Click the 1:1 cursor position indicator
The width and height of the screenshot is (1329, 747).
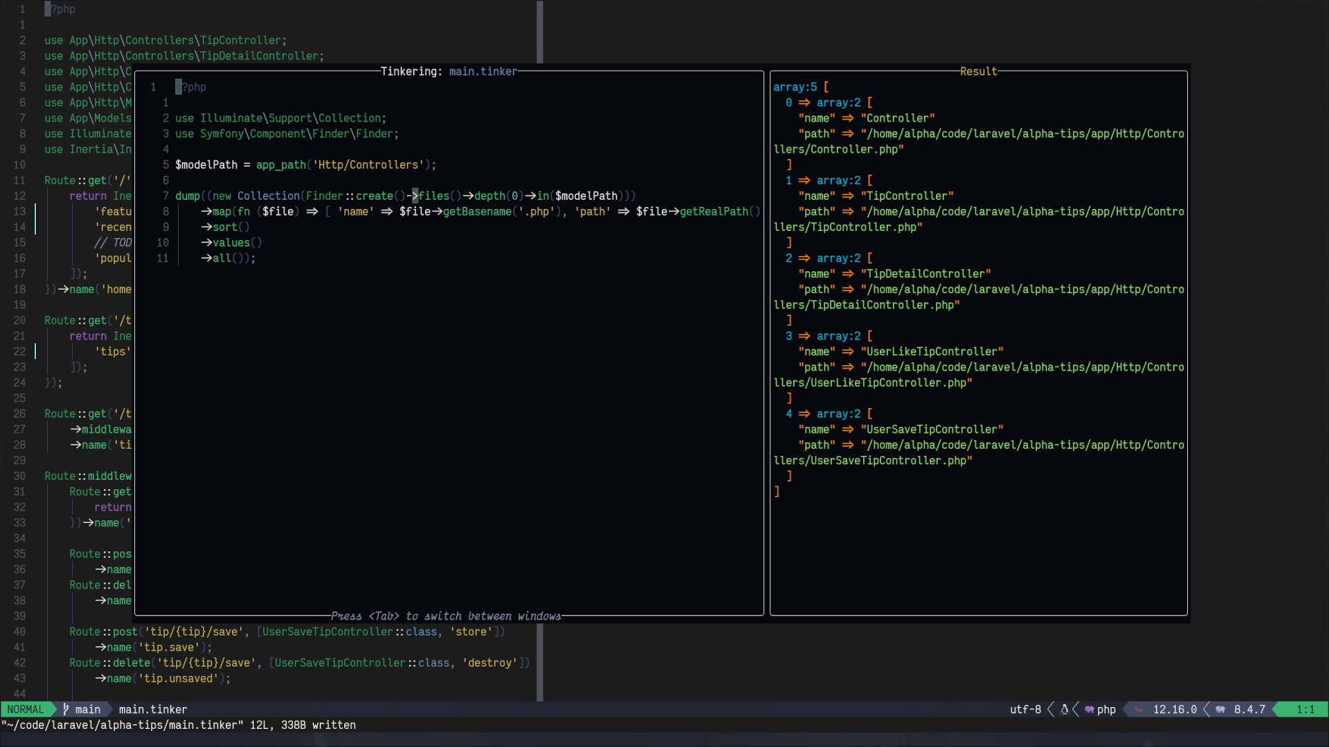pyautogui.click(x=1305, y=710)
